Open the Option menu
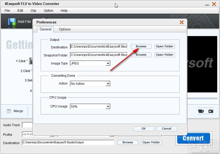Screen dimensions: 220x154 click(48, 11)
